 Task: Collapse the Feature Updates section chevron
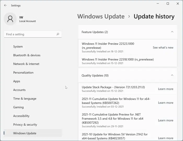172,32
